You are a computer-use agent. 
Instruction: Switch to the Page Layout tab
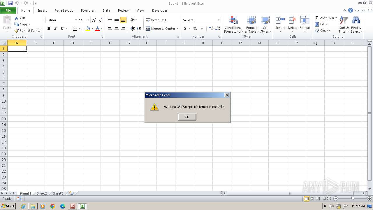tap(64, 10)
